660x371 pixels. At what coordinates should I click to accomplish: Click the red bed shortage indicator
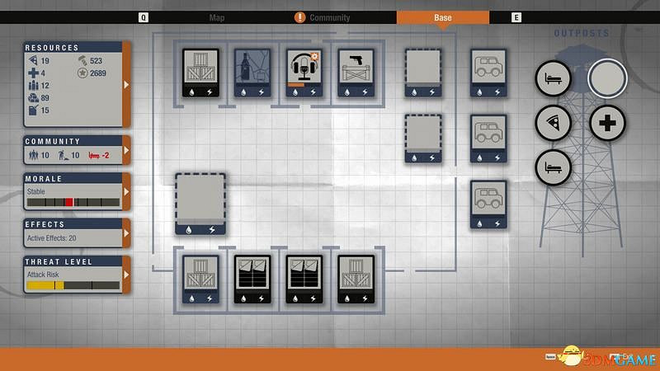[97, 156]
